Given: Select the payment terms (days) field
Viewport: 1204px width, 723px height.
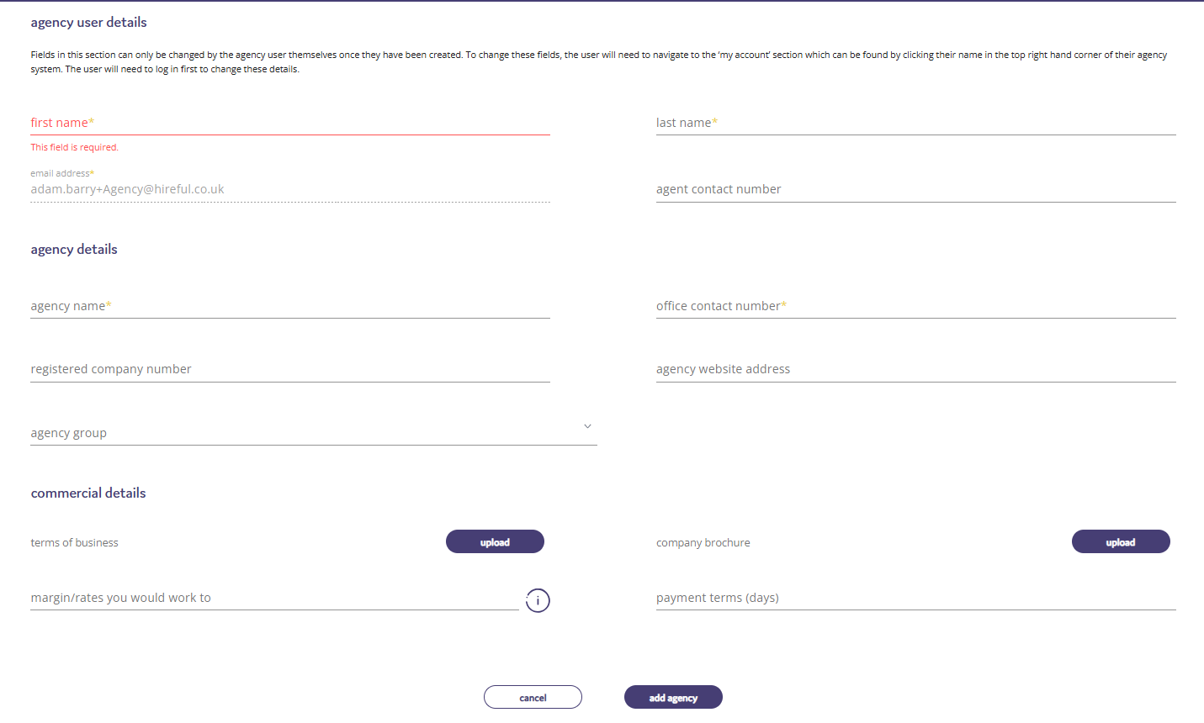Looking at the screenshot, I should click(915, 598).
